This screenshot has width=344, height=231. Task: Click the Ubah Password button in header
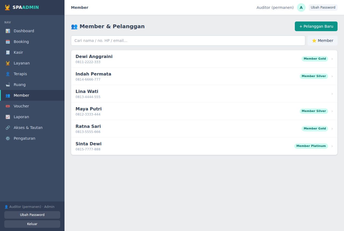[323, 8]
